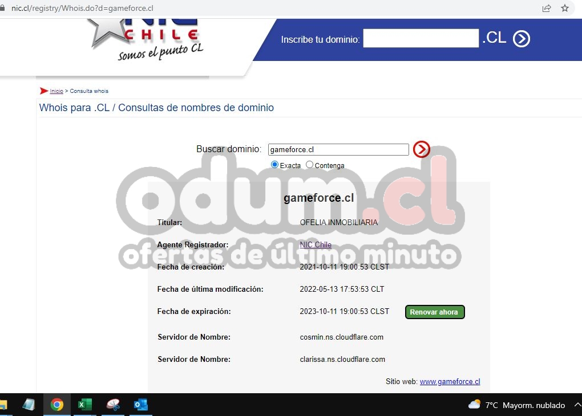This screenshot has width=582, height=416.
Task: Click the white arrow to register domain
Action: [521, 39]
